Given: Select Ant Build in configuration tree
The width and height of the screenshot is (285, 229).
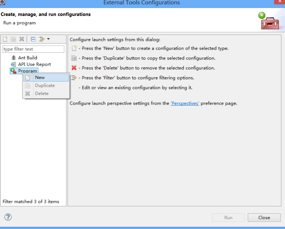Looking at the screenshot, I should point(28,58).
